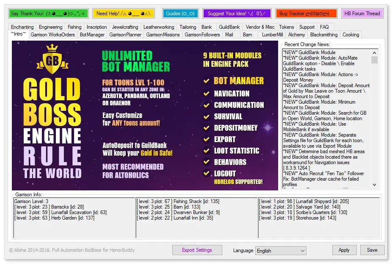Open the GarrisonFollowers tab
This screenshot has width=392, height=264.
(202, 35)
